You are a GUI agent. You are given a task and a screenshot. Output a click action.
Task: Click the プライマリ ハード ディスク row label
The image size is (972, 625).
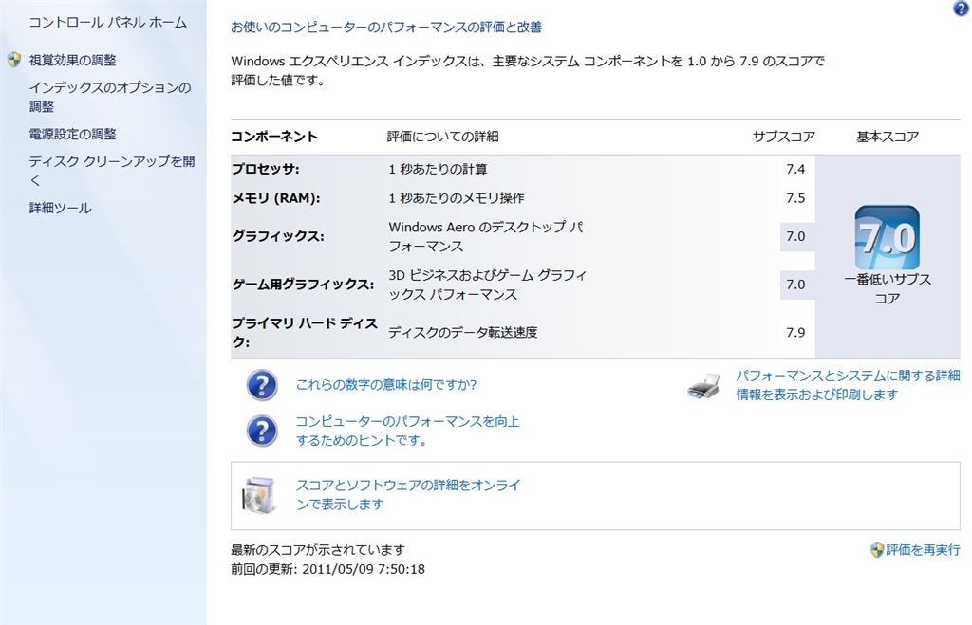[305, 332]
